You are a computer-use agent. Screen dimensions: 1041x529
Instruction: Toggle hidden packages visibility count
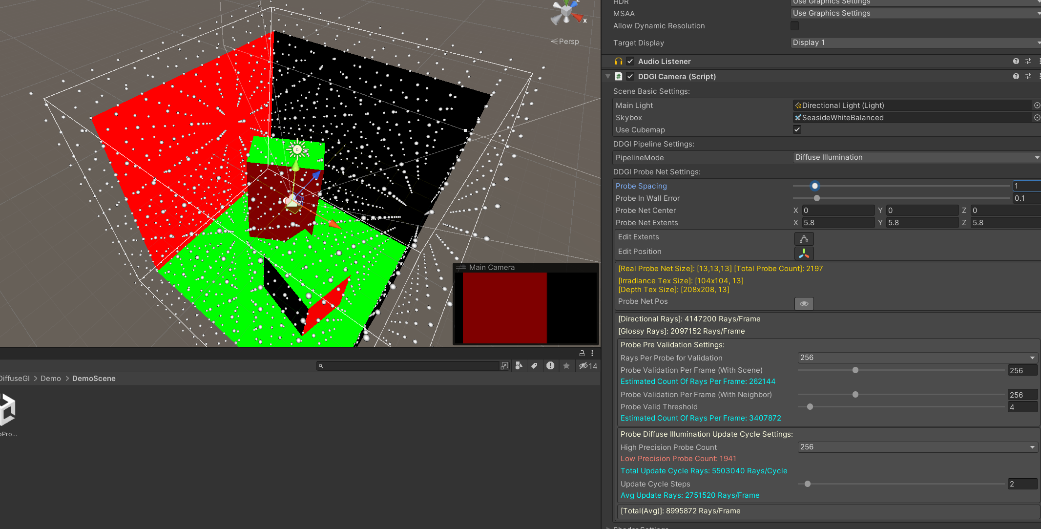coord(588,366)
